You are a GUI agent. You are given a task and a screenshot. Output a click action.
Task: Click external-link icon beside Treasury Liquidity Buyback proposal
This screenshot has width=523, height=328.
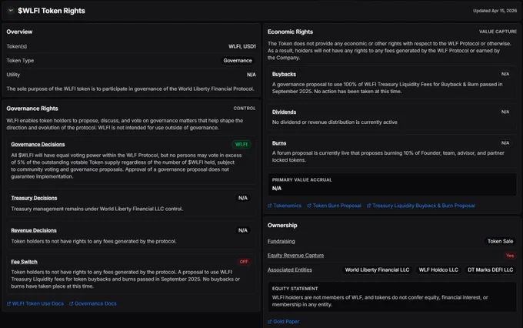[368, 206]
